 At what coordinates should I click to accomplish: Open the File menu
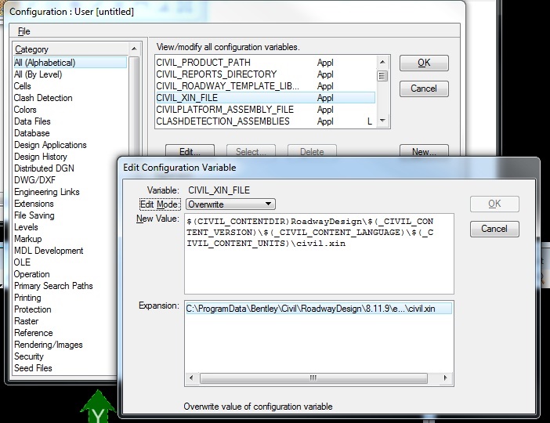tap(24, 31)
